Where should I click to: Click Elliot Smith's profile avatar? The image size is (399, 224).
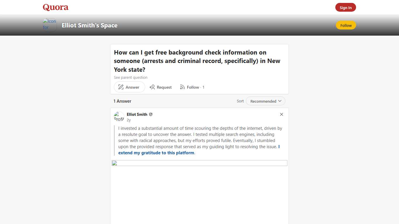pos(119,116)
